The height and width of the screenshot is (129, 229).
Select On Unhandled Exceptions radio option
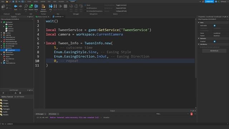[94, 11]
